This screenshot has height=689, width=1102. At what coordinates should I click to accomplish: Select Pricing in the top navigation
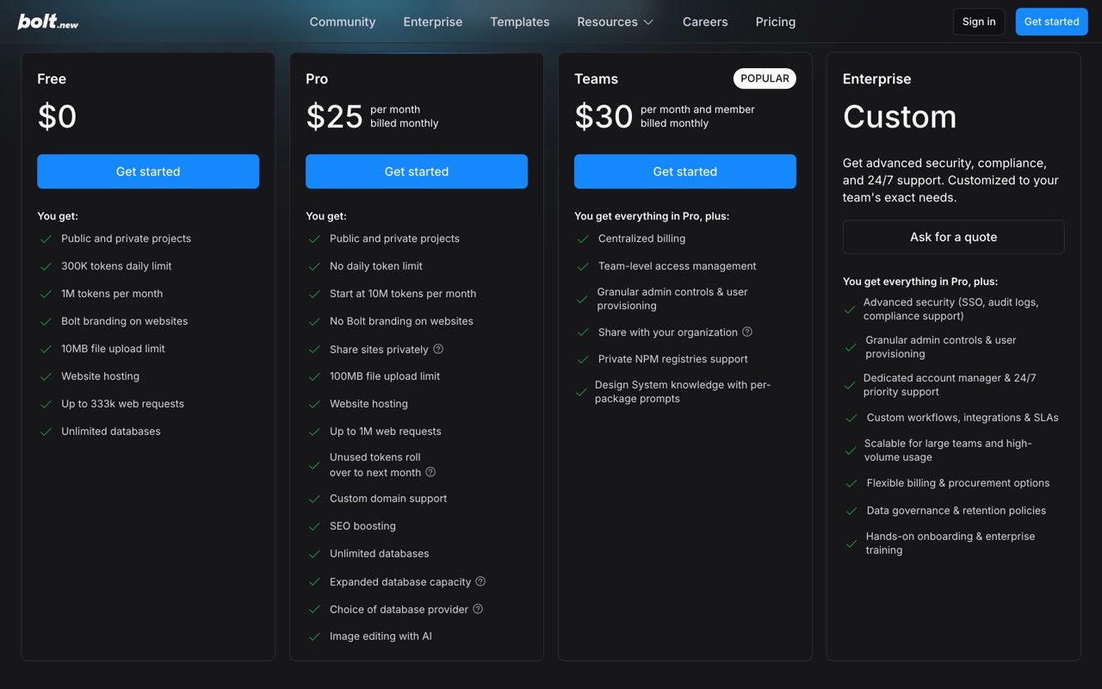[776, 22]
